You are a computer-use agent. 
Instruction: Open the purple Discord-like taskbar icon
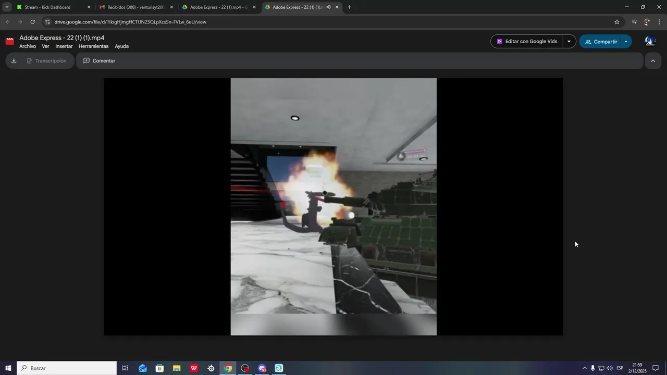(262, 368)
